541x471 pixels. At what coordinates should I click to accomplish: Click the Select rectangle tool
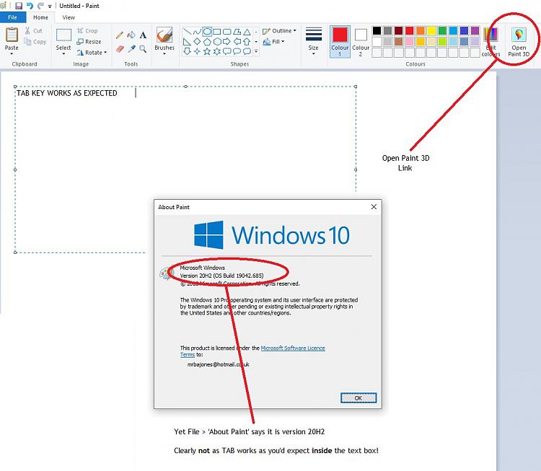coord(63,35)
